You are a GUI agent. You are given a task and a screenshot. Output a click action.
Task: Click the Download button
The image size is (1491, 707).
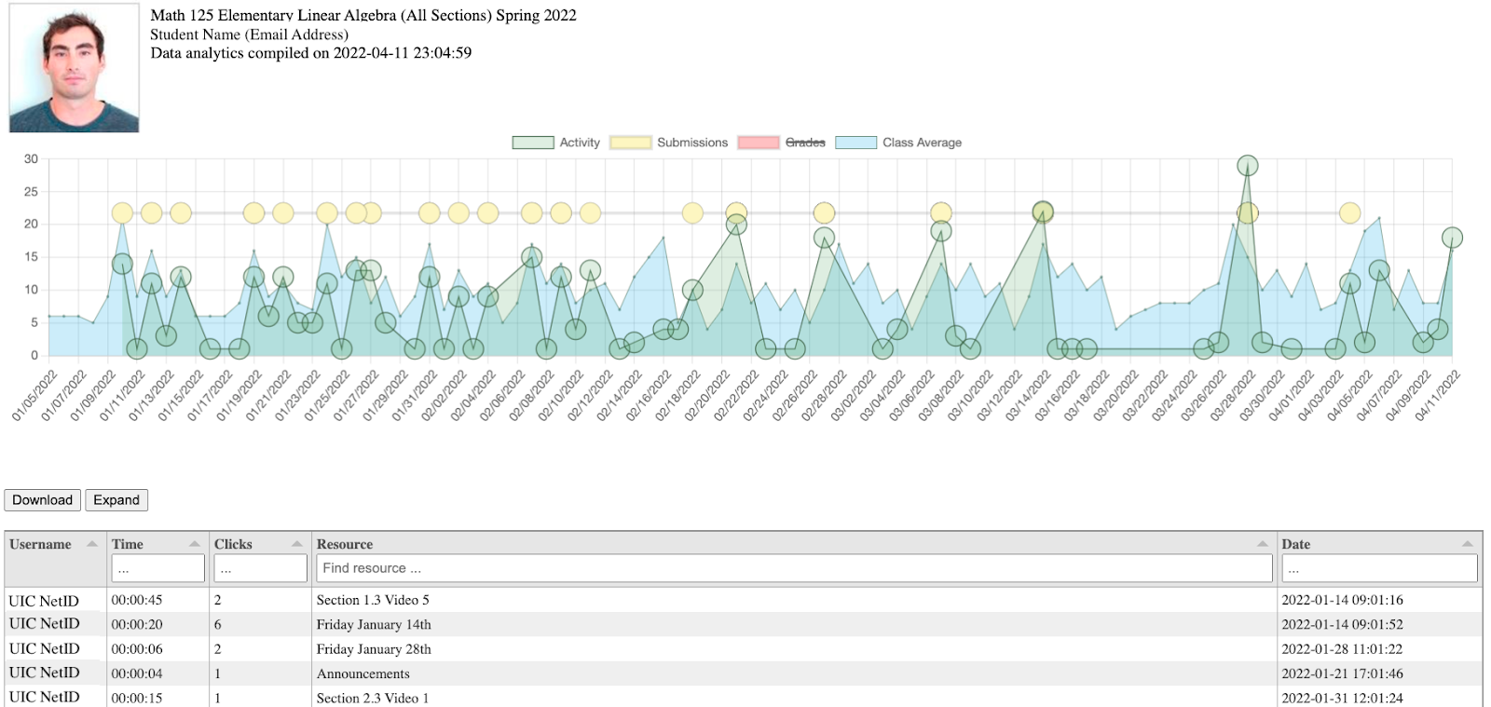pos(43,500)
